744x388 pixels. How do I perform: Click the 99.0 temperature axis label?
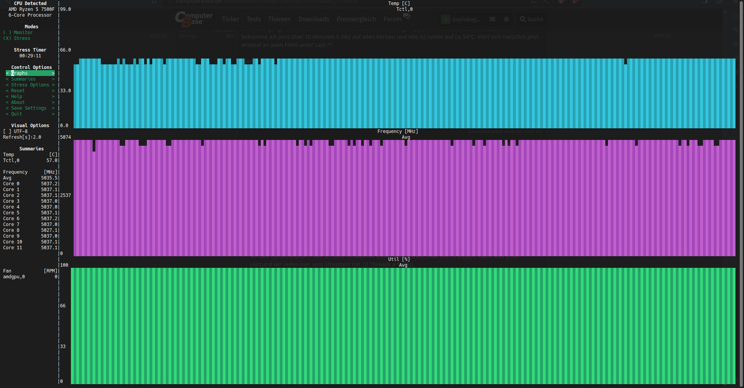click(x=65, y=9)
